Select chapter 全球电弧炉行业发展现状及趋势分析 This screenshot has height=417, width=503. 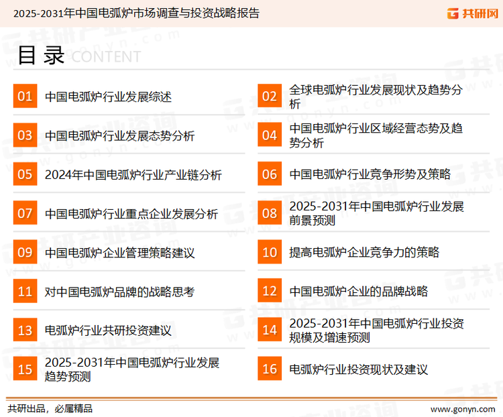[376, 97]
